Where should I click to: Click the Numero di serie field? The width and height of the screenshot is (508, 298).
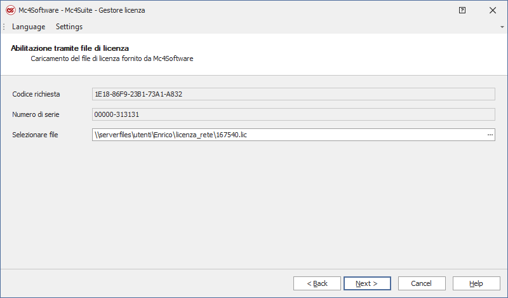(x=293, y=114)
